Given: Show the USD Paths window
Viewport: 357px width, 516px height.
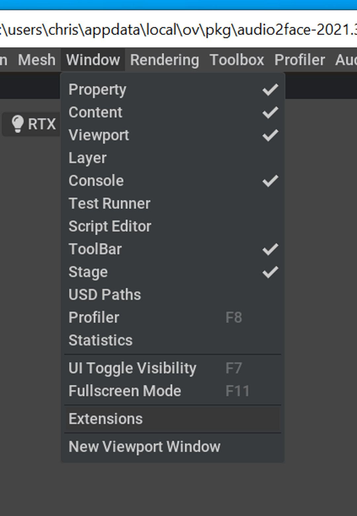Looking at the screenshot, I should [173, 295].
